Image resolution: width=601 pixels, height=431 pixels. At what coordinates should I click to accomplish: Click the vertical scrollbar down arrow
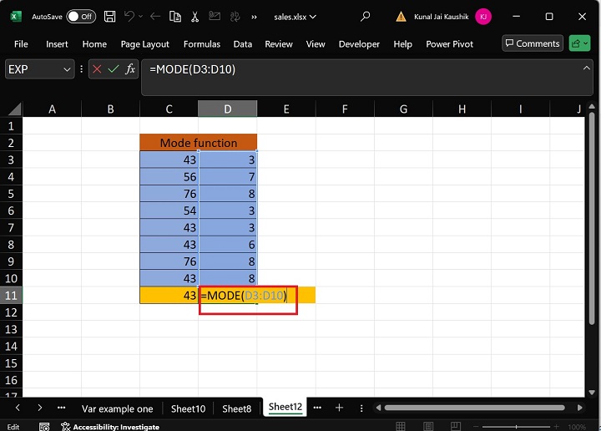tap(592, 393)
